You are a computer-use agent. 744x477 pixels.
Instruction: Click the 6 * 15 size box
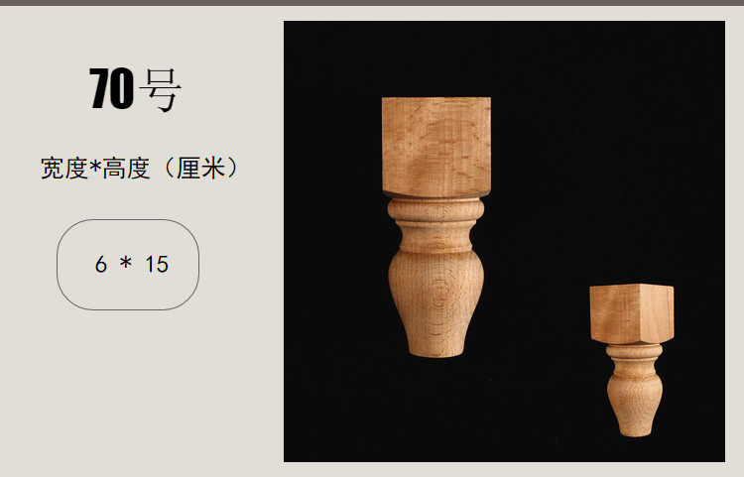point(128,265)
